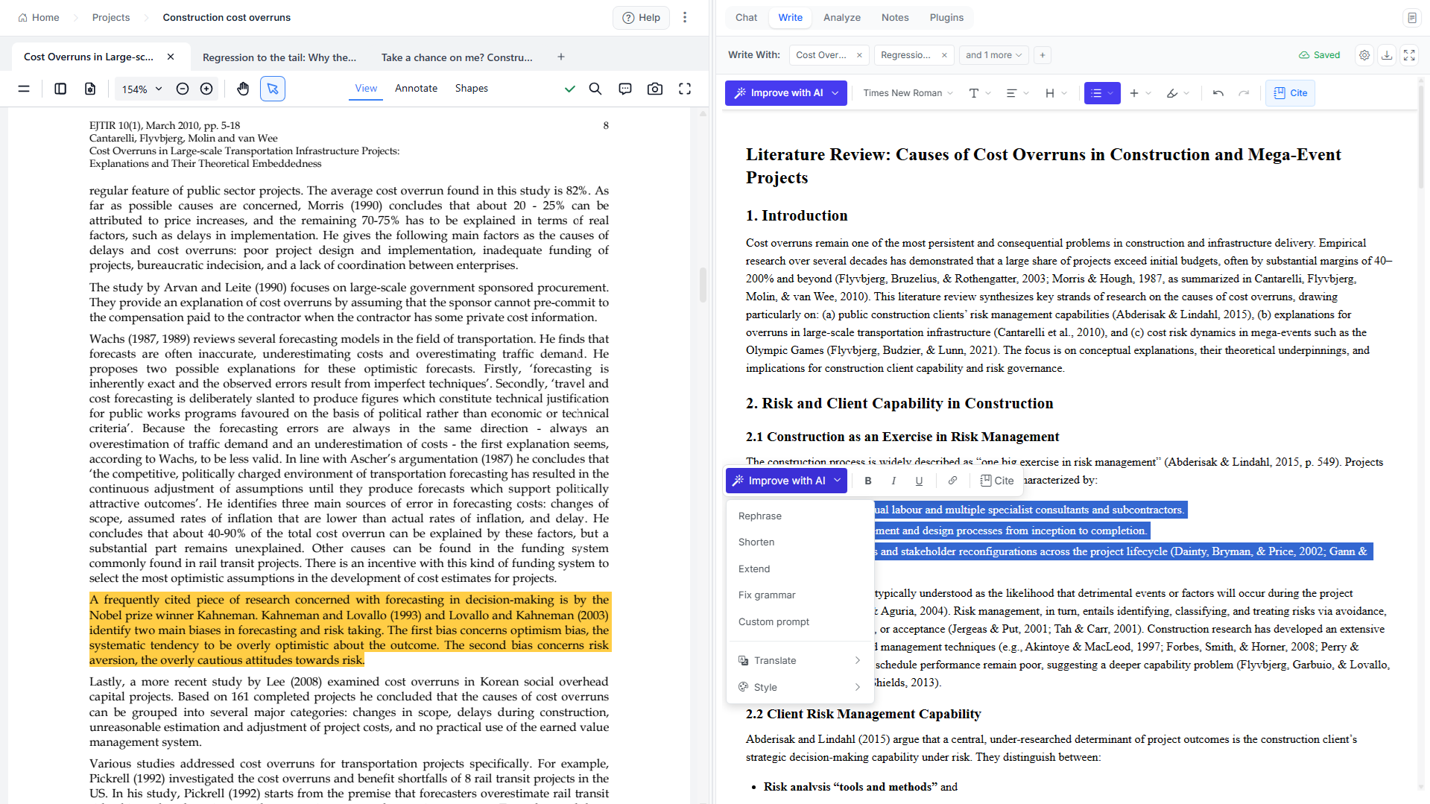
Task: Zoom in the PDF with the plus icon
Action: point(206,89)
